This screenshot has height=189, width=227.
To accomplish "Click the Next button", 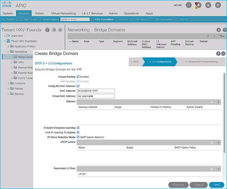I will [216, 185].
